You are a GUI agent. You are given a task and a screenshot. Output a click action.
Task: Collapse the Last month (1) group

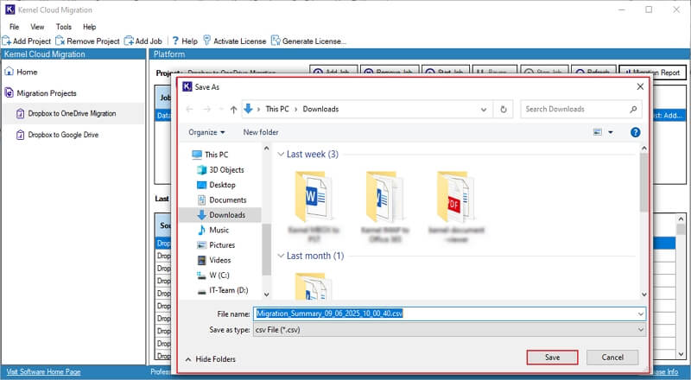pos(281,256)
